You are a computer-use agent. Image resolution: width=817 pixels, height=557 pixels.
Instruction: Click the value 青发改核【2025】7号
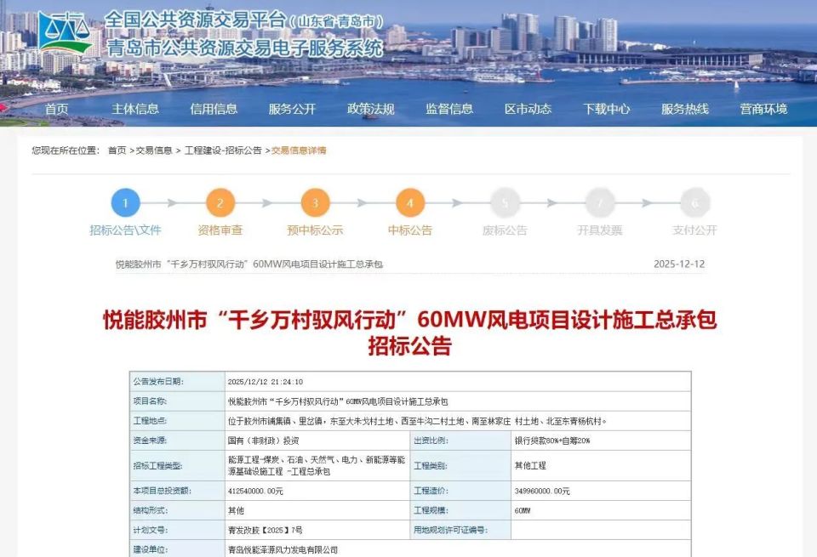[266, 531]
